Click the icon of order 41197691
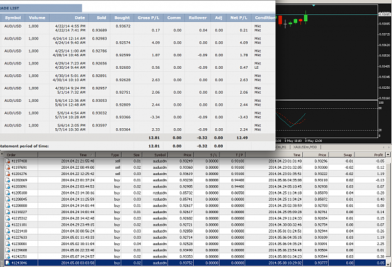The image size is (392, 267). (8, 168)
